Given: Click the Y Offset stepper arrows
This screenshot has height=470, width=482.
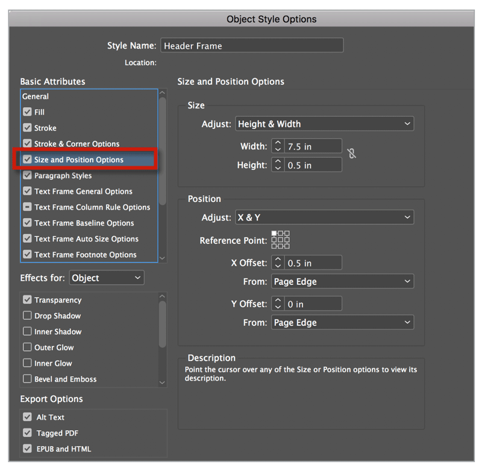Looking at the screenshot, I should click(277, 304).
